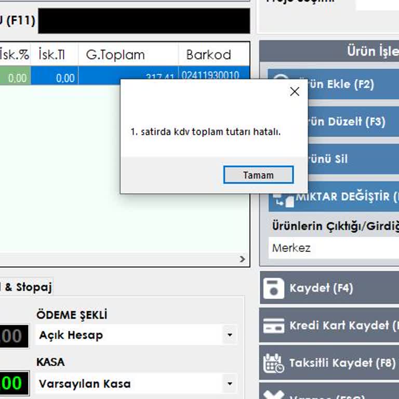Click the Ürün İşle panel header

tap(329, 51)
